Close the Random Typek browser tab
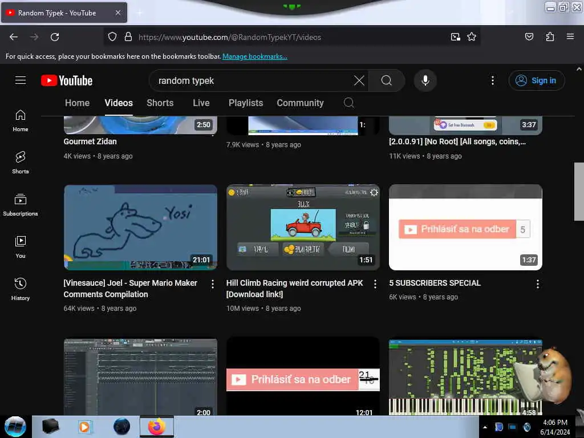The height and width of the screenshot is (438, 584). 118,13
